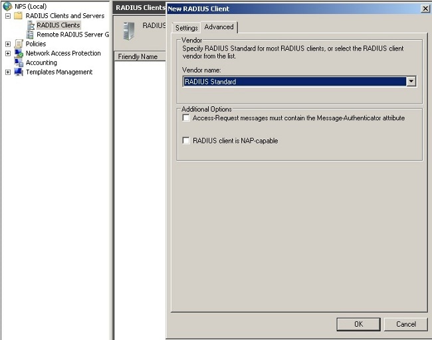Select Remote RADIUS Server Groups label
This screenshot has width=432, height=340.
(x=72, y=35)
